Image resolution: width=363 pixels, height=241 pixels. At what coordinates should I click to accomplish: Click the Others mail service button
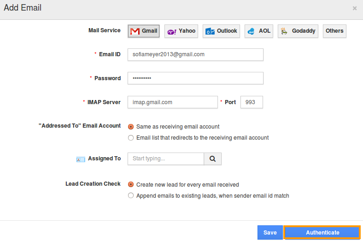click(334, 31)
